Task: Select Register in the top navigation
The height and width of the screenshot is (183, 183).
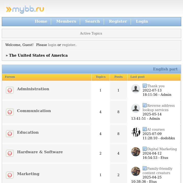Action: [118, 21]
